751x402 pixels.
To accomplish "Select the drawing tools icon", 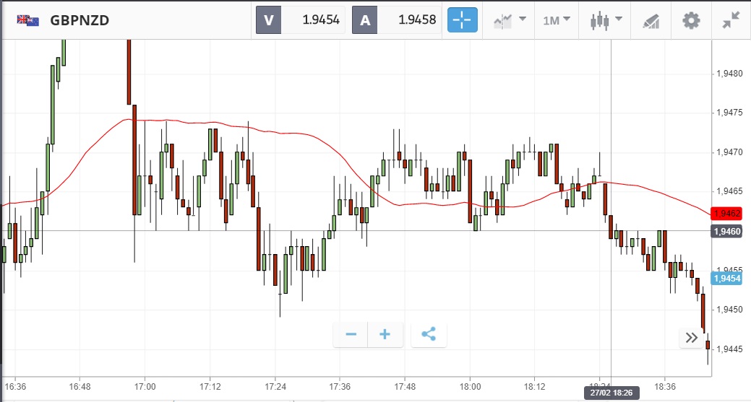I will (650, 20).
